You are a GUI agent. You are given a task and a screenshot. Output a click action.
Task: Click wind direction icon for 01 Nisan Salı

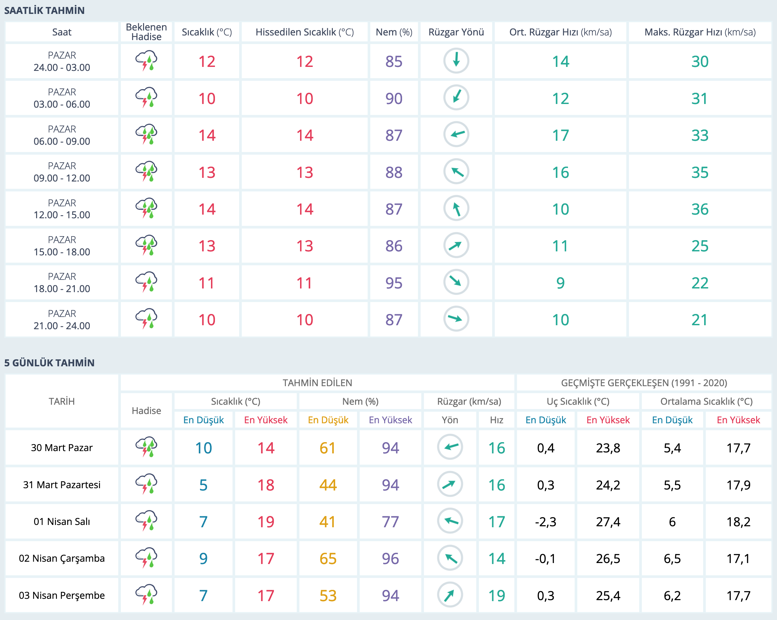coord(450,521)
